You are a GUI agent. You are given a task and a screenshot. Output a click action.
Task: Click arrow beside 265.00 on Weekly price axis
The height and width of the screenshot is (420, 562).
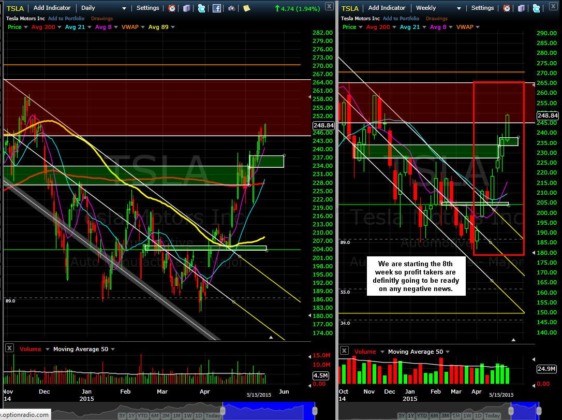pyautogui.click(x=534, y=84)
